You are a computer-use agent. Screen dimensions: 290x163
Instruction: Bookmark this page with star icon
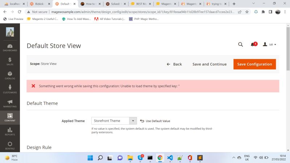click(247, 12)
